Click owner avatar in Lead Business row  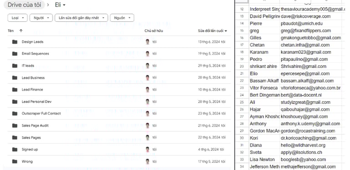[147, 77]
